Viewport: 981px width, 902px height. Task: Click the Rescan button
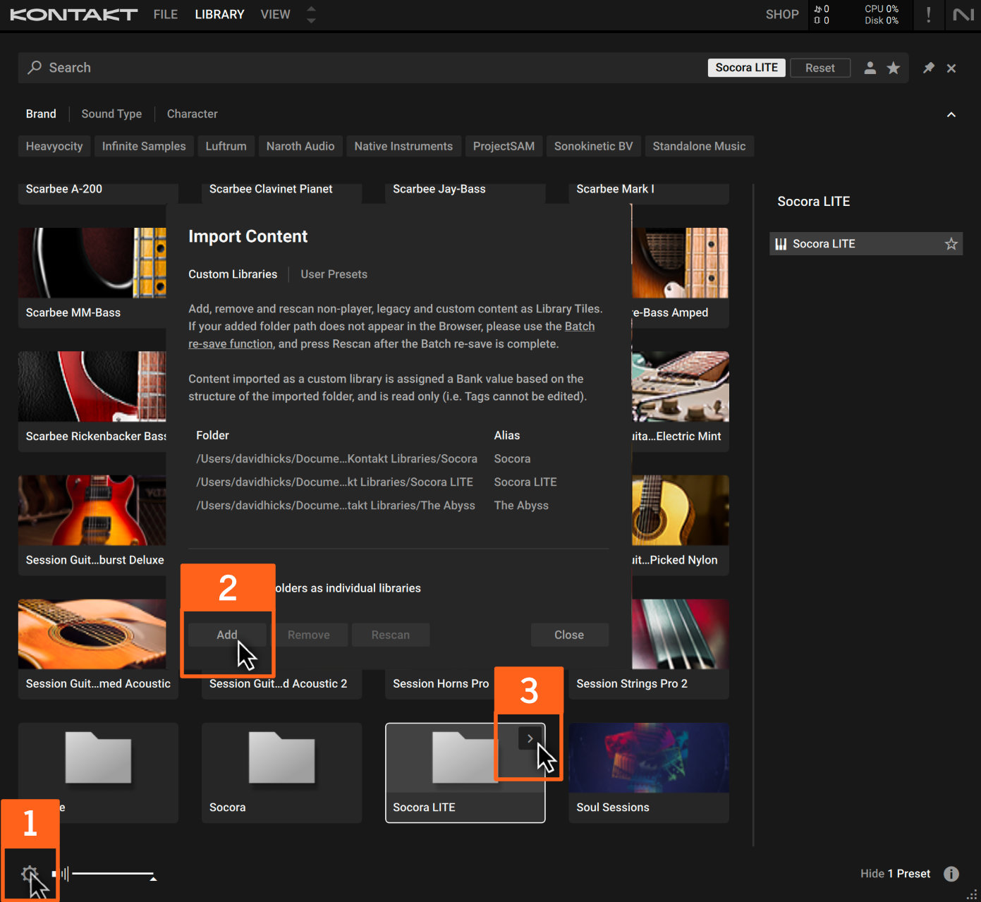[391, 635]
